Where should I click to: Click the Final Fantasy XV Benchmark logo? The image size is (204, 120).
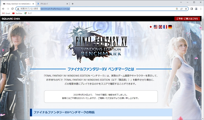tap(98, 44)
